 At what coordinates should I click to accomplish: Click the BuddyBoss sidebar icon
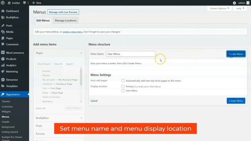3,17
